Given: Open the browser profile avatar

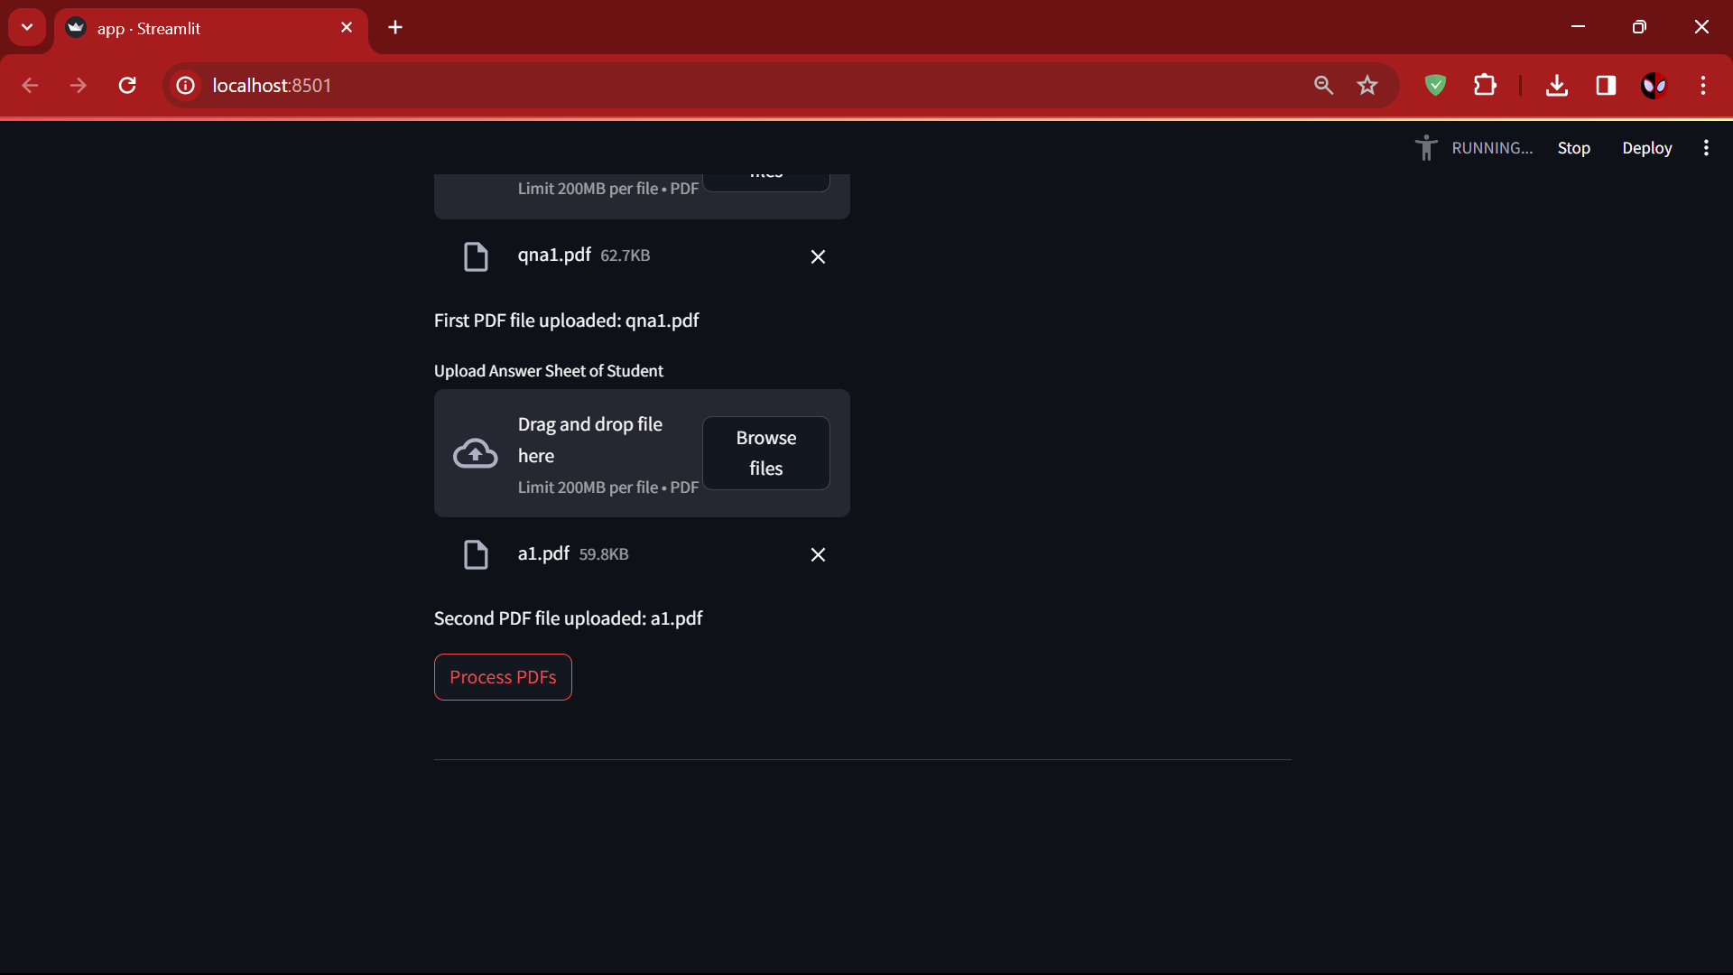Looking at the screenshot, I should click(x=1654, y=86).
